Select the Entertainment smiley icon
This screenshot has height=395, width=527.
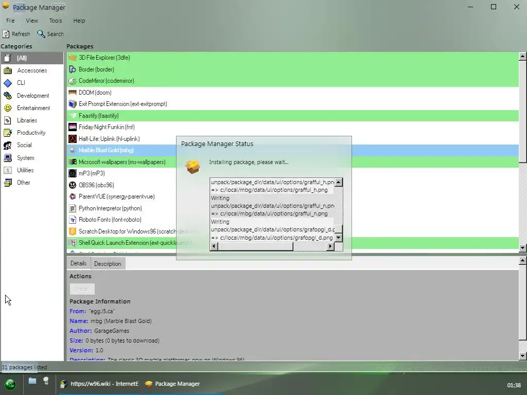point(8,108)
